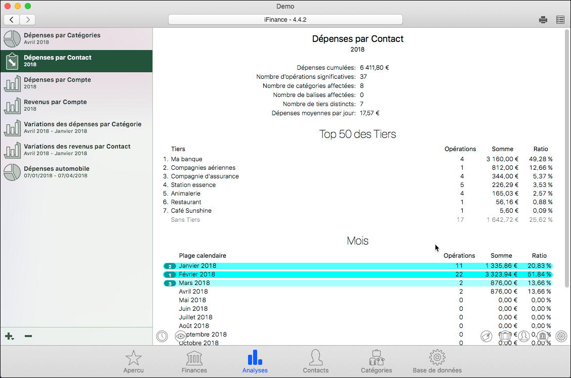Open the add analysis plus dropdown
The image size is (571, 378).
pos(9,337)
